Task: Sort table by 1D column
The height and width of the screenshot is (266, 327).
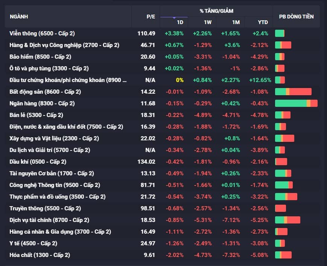Action: 180,22
